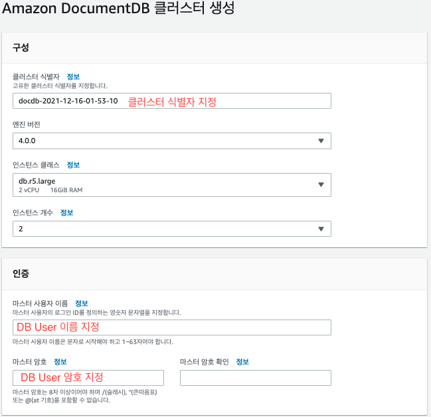Click the 구성 section heading

(21, 48)
